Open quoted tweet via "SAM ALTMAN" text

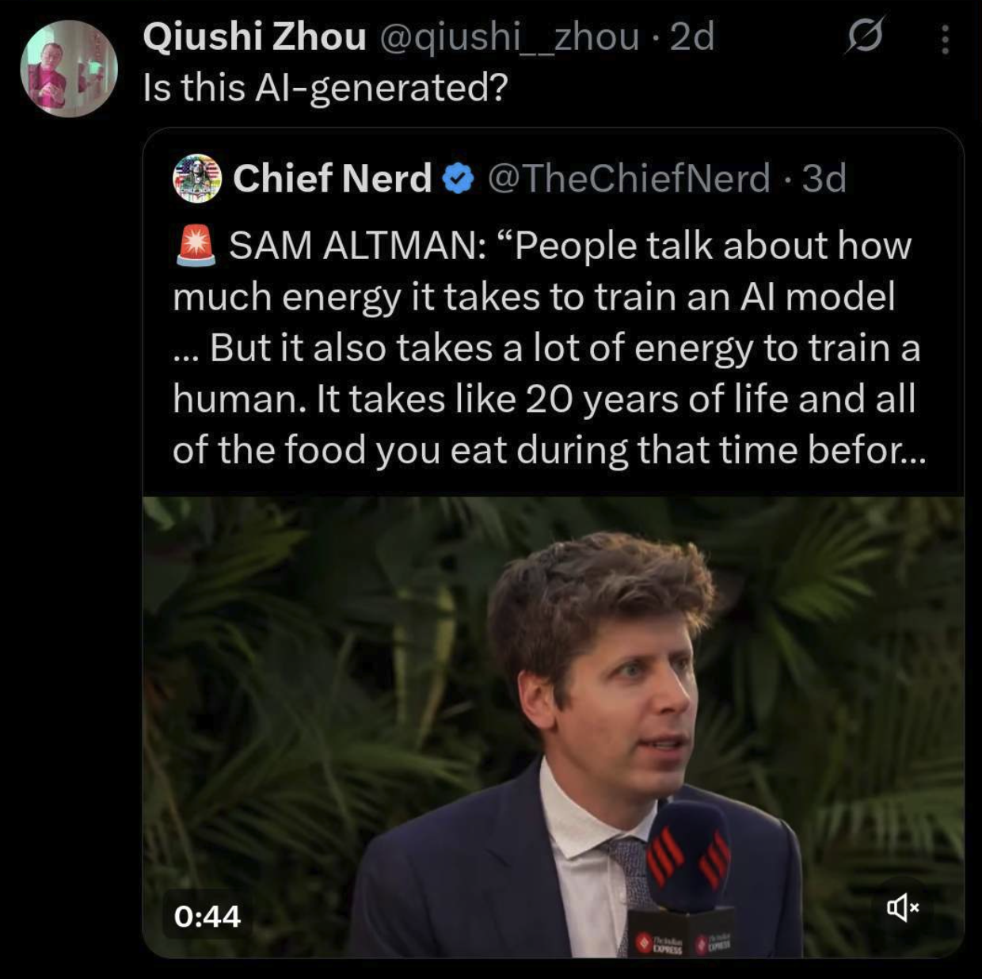pos(357,246)
